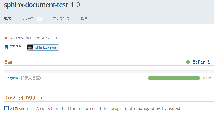Click the 100% completion label
The height and width of the screenshot is (116, 214).
207,78
